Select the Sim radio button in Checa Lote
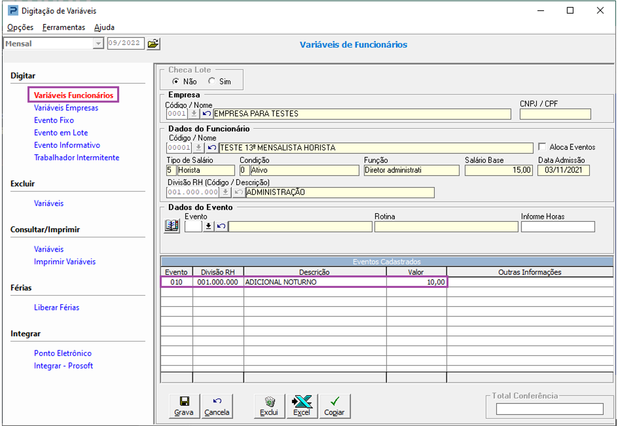This screenshot has height=426, width=617. click(x=212, y=81)
